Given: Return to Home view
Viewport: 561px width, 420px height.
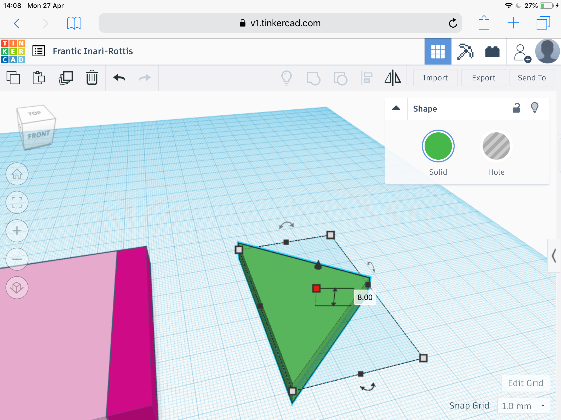Looking at the screenshot, I should pyautogui.click(x=17, y=174).
